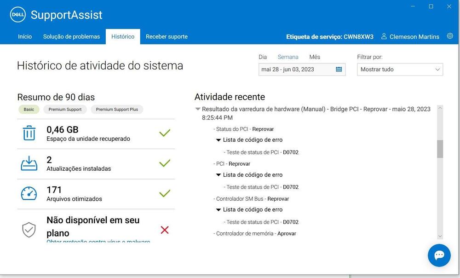Click the PCI - Reprovar row
The height and width of the screenshot is (278, 460).
[x=232, y=164]
